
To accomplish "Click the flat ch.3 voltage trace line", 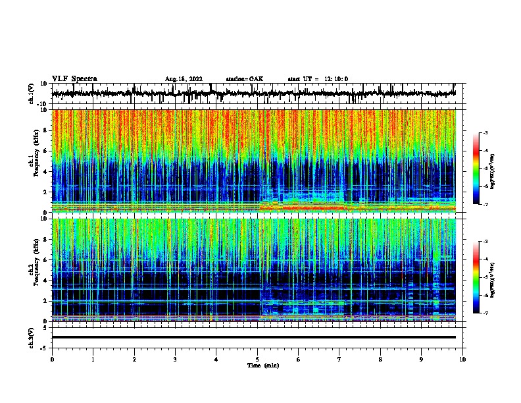I will click(254, 337).
